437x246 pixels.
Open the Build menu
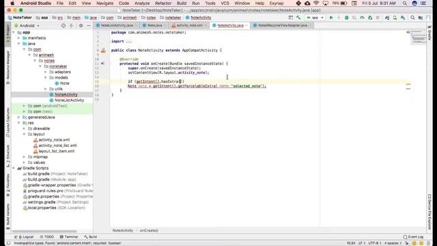[182, 3]
